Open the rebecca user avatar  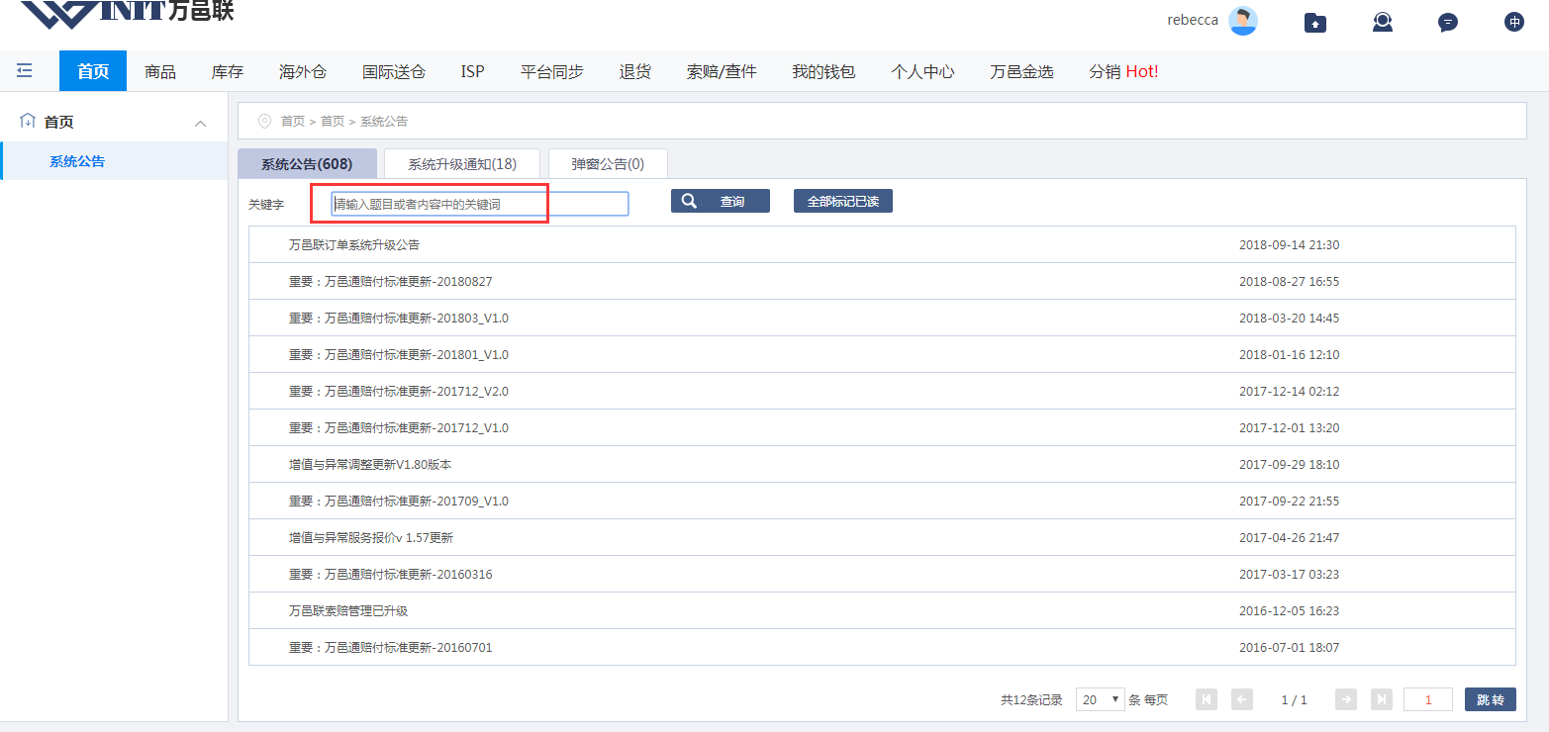(1243, 21)
